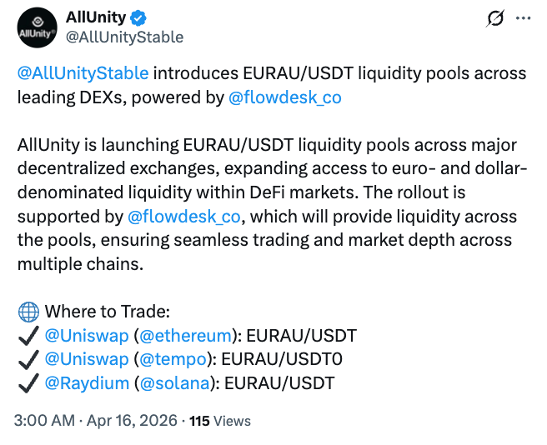
Task: Click the @AllUnityStable handle under name
Action: pos(124,37)
